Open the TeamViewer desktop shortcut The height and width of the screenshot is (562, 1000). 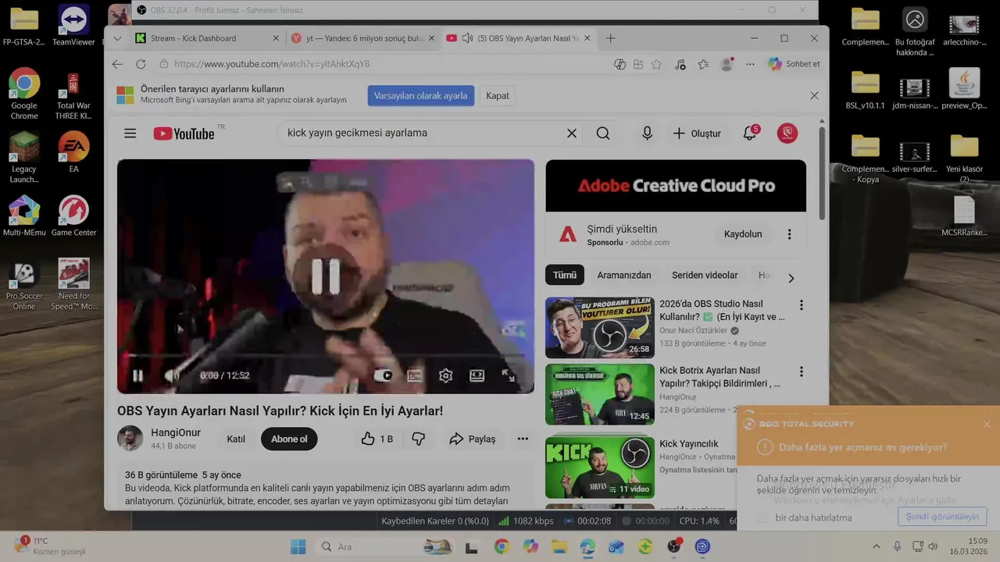pos(73,25)
